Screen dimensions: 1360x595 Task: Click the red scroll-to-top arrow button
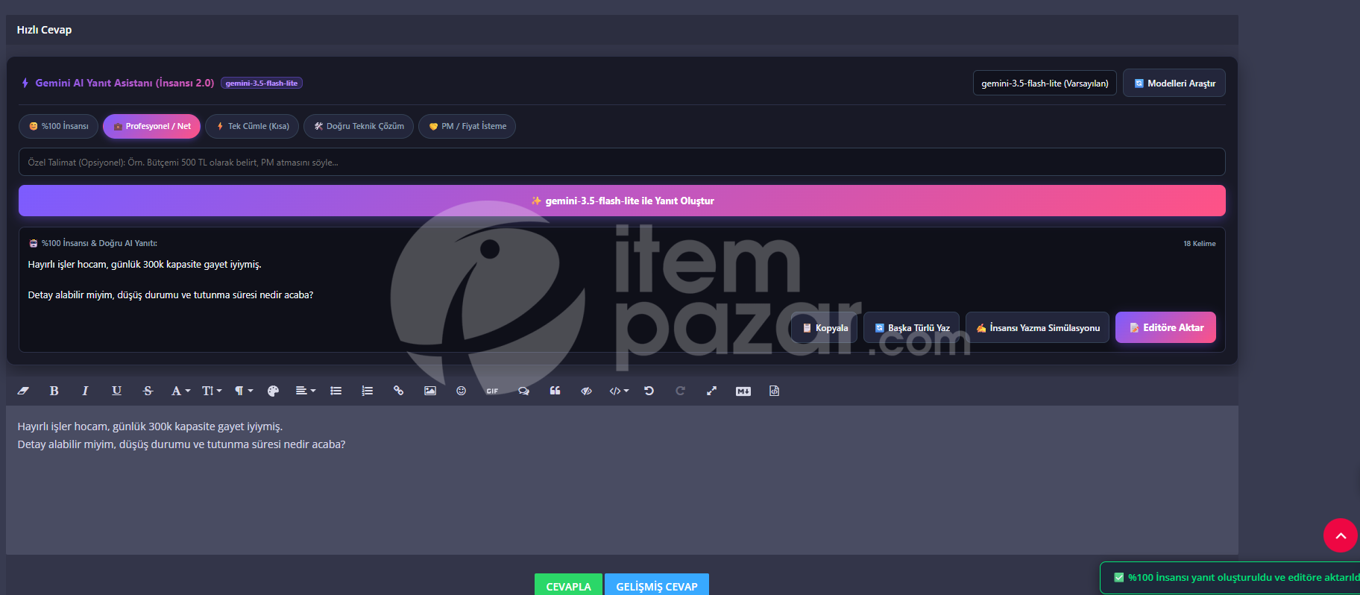pos(1341,535)
